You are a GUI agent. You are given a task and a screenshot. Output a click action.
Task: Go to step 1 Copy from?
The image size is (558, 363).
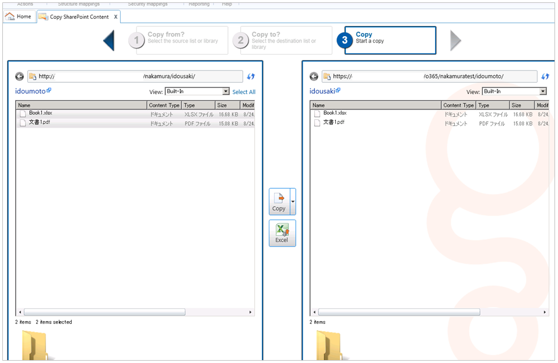point(182,40)
